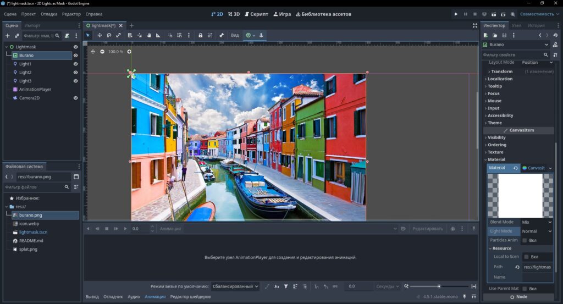This screenshot has width=563, height=304.
Task: Open the Light Mode dropdown set to Normal
Action: 537,231
